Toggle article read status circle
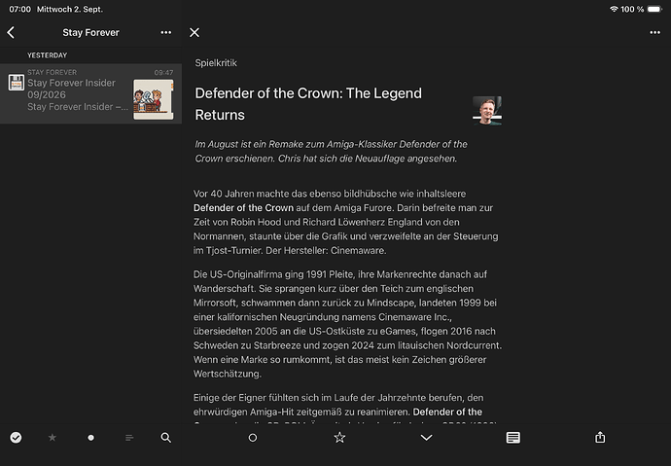This screenshot has width=671, height=466. pos(253,438)
